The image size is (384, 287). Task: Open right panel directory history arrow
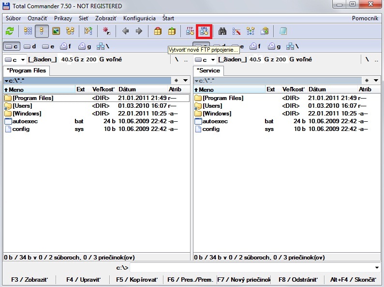tap(376, 81)
